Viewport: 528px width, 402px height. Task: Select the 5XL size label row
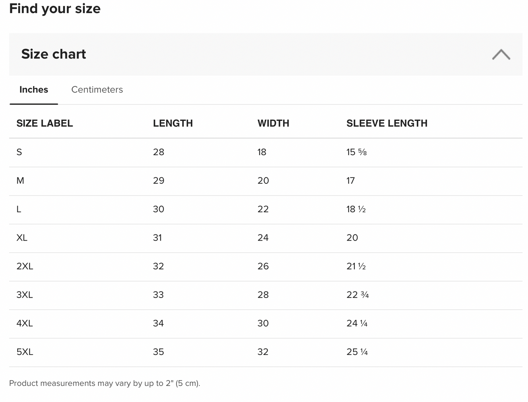25,352
